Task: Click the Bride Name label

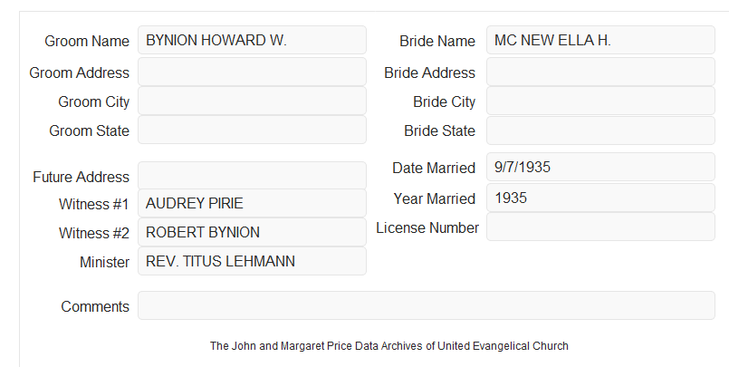Action: tap(437, 41)
